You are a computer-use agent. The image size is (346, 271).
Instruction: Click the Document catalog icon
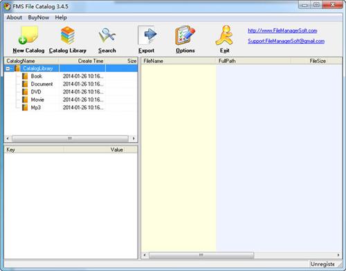[25, 84]
